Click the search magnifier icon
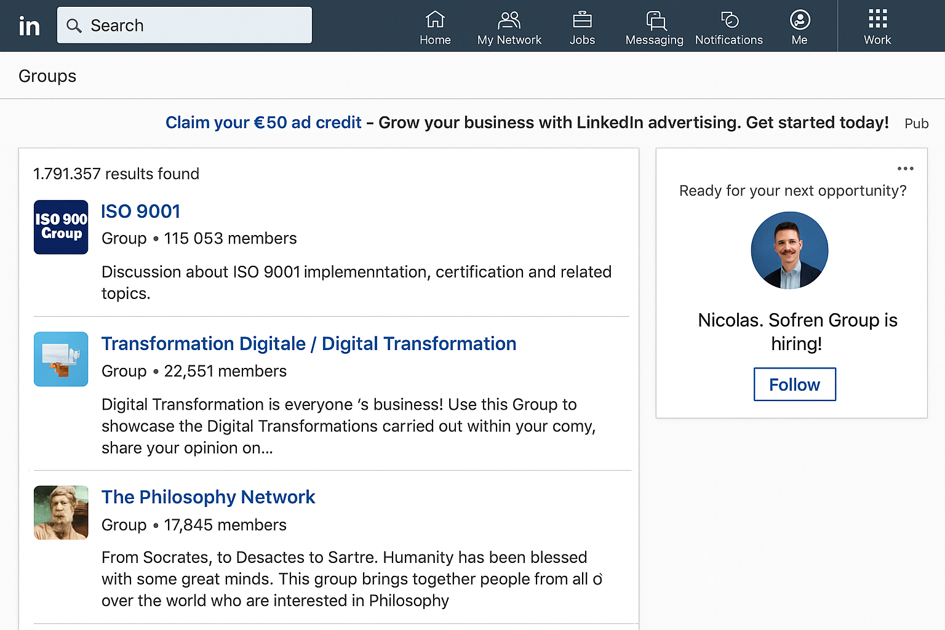This screenshot has width=945, height=630. pos(74,26)
